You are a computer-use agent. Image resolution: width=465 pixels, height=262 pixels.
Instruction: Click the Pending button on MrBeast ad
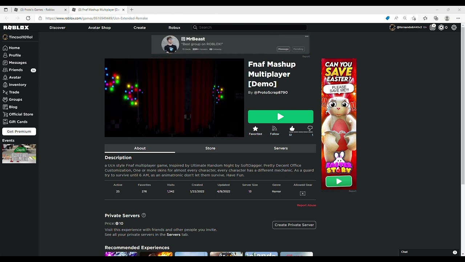point(298,49)
